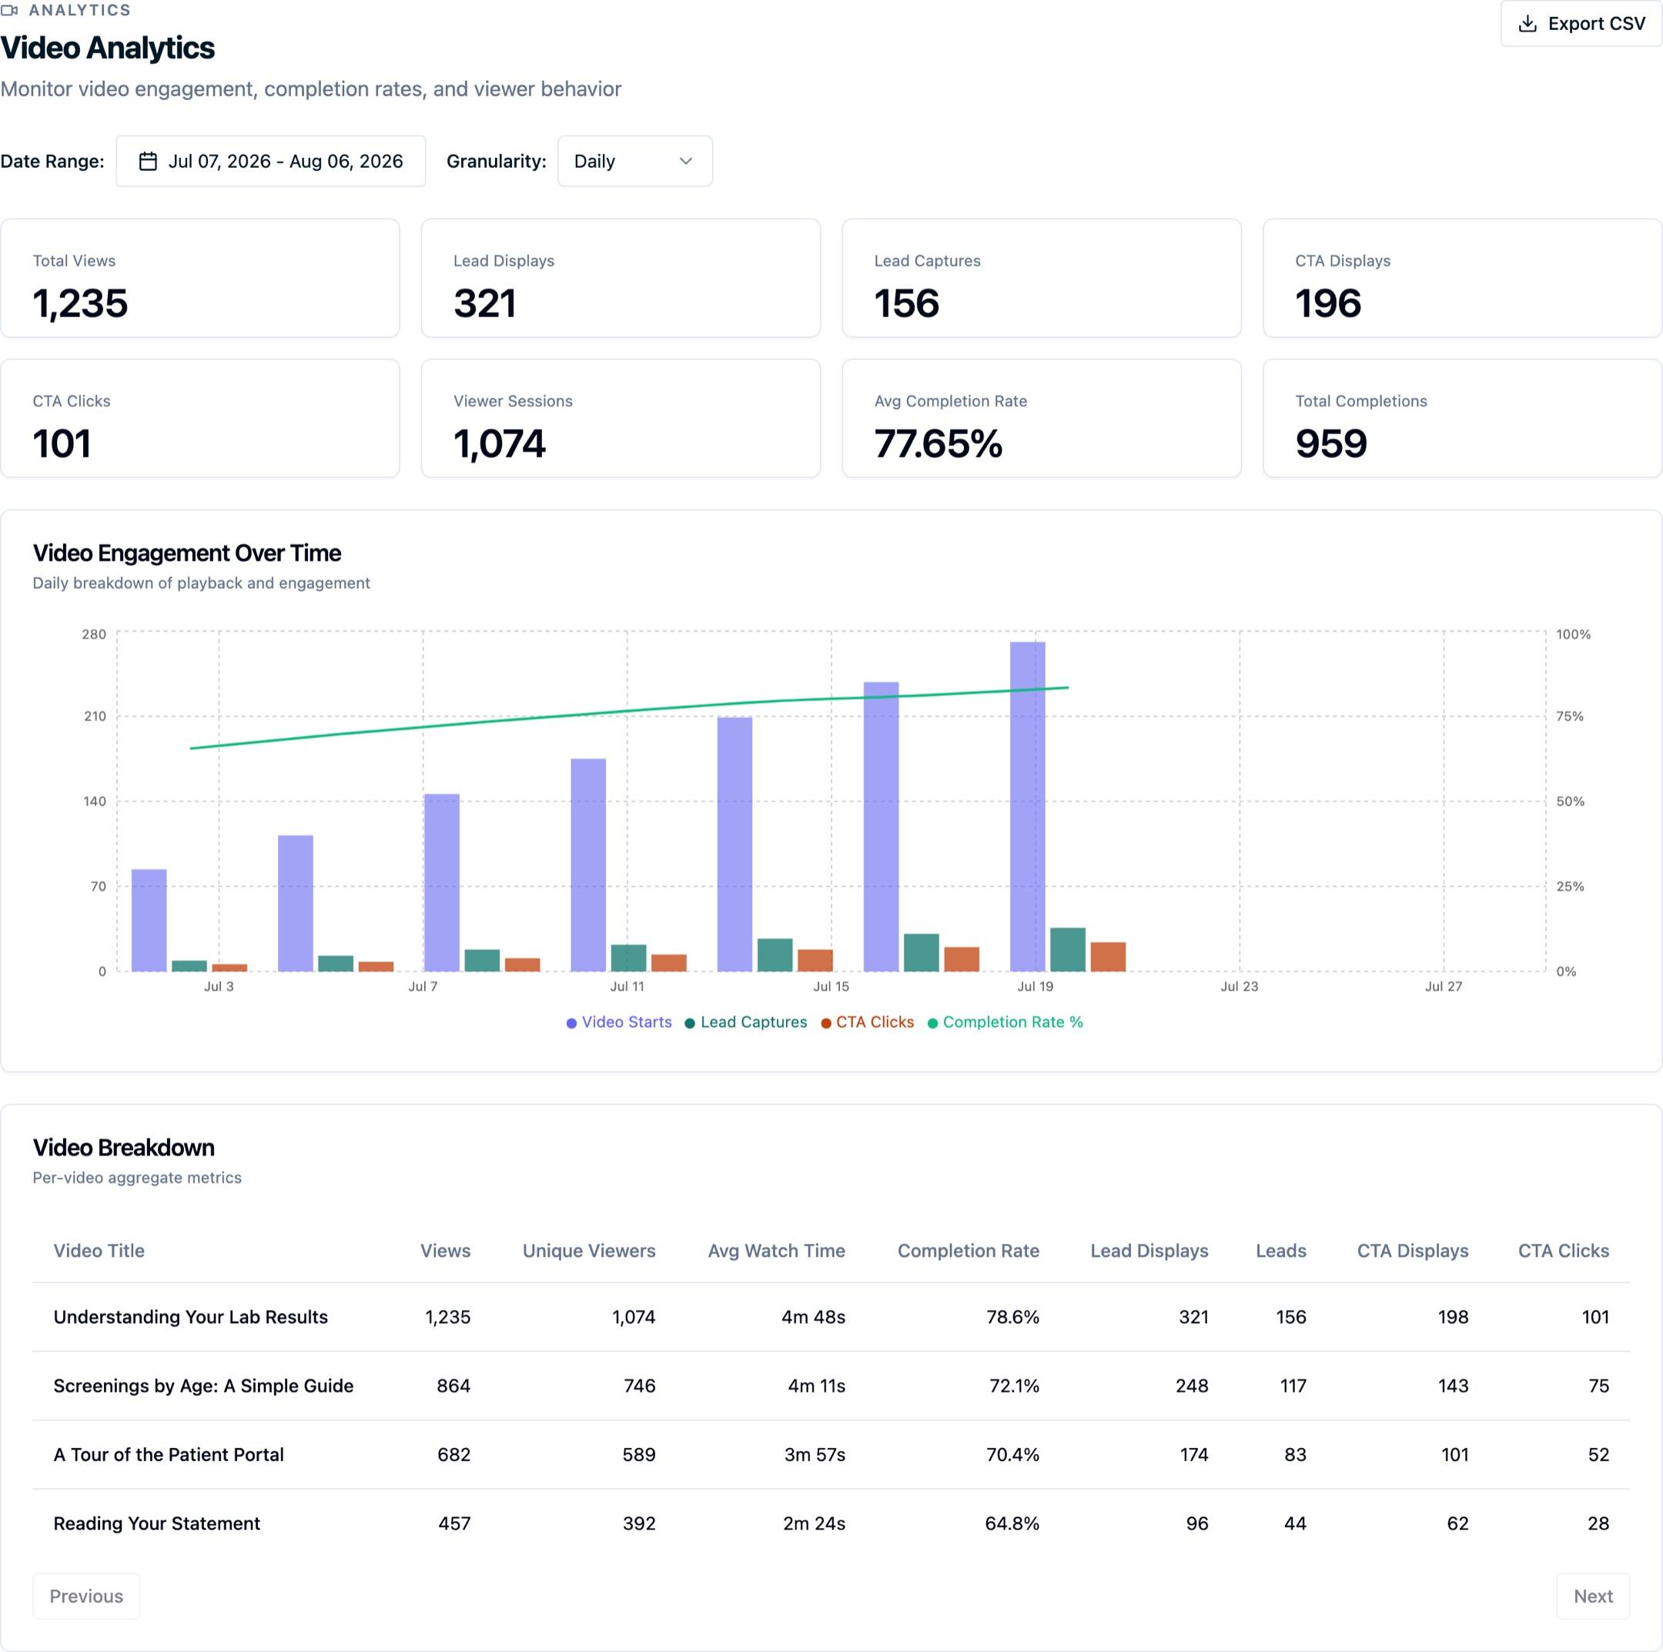The height and width of the screenshot is (1652, 1663).
Task: Click the Leads column header
Action: [1281, 1250]
